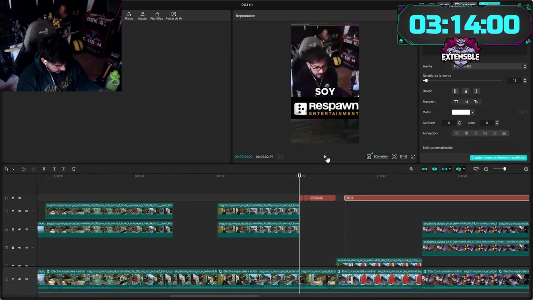This screenshot has width=533, height=300.
Task: Start voiceover recording with microphone icon
Action: (411, 169)
